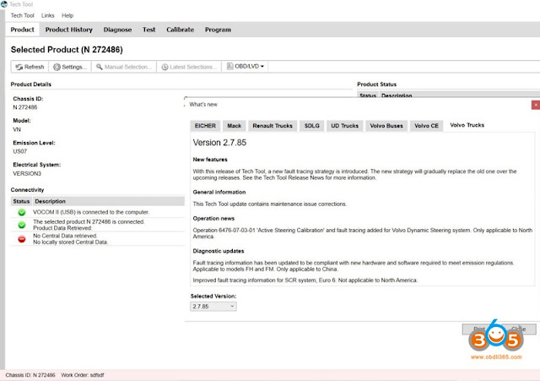Click status bar 'Chassis ID: N 272486' text
This screenshot has height=381, width=540.
pyautogui.click(x=30, y=375)
